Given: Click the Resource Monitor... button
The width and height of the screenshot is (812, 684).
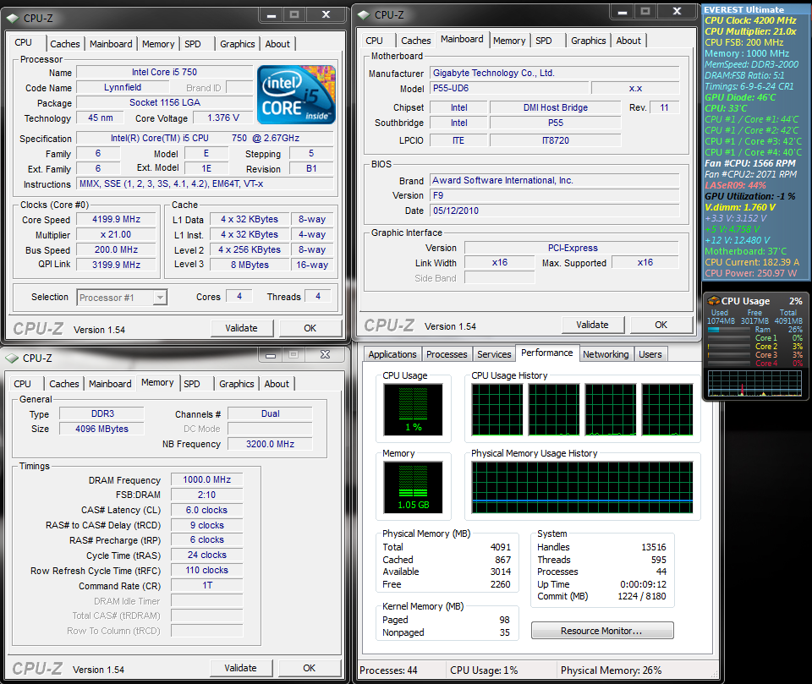Looking at the screenshot, I should tap(602, 631).
